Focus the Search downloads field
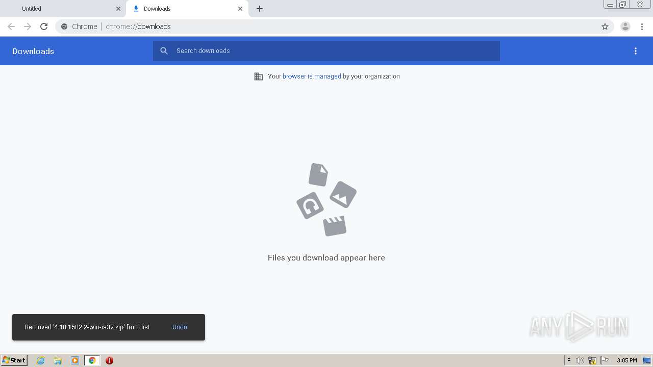Viewport: 653px width, 367px height. tap(326, 51)
